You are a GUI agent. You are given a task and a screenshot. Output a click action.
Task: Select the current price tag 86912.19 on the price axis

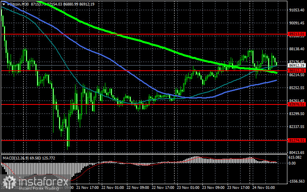coord(297,66)
